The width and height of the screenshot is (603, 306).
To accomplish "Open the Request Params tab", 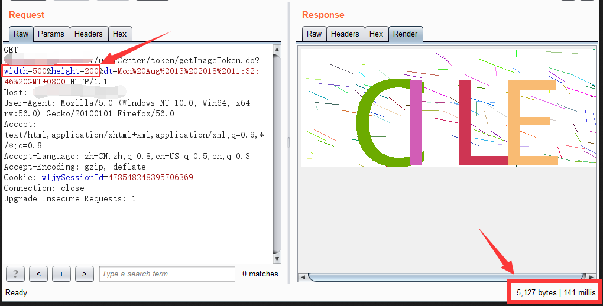I will pyautogui.click(x=51, y=34).
